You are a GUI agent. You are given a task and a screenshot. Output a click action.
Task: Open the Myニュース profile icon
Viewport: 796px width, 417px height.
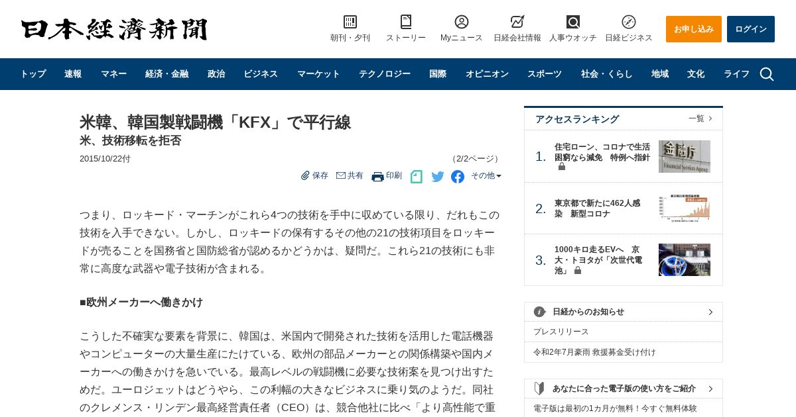tap(462, 22)
